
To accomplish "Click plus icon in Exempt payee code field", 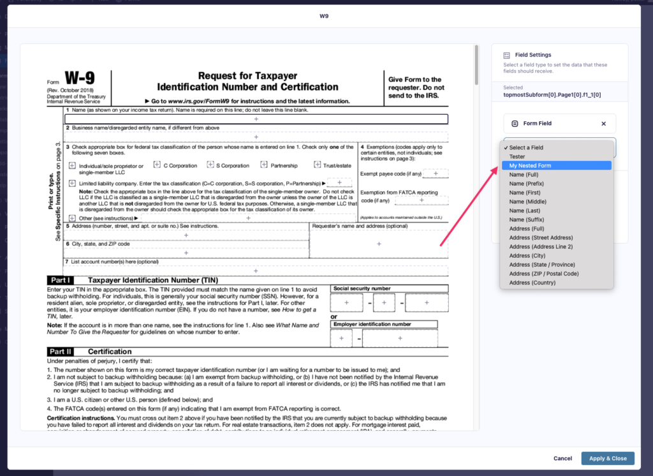I will pyautogui.click(x=436, y=174).
